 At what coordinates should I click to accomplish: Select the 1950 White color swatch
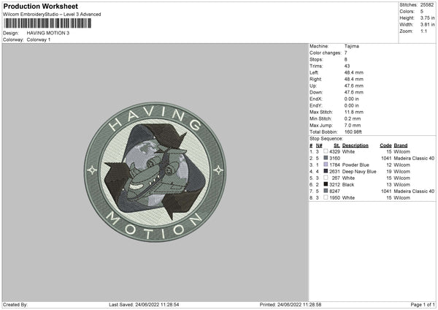tap(326, 197)
